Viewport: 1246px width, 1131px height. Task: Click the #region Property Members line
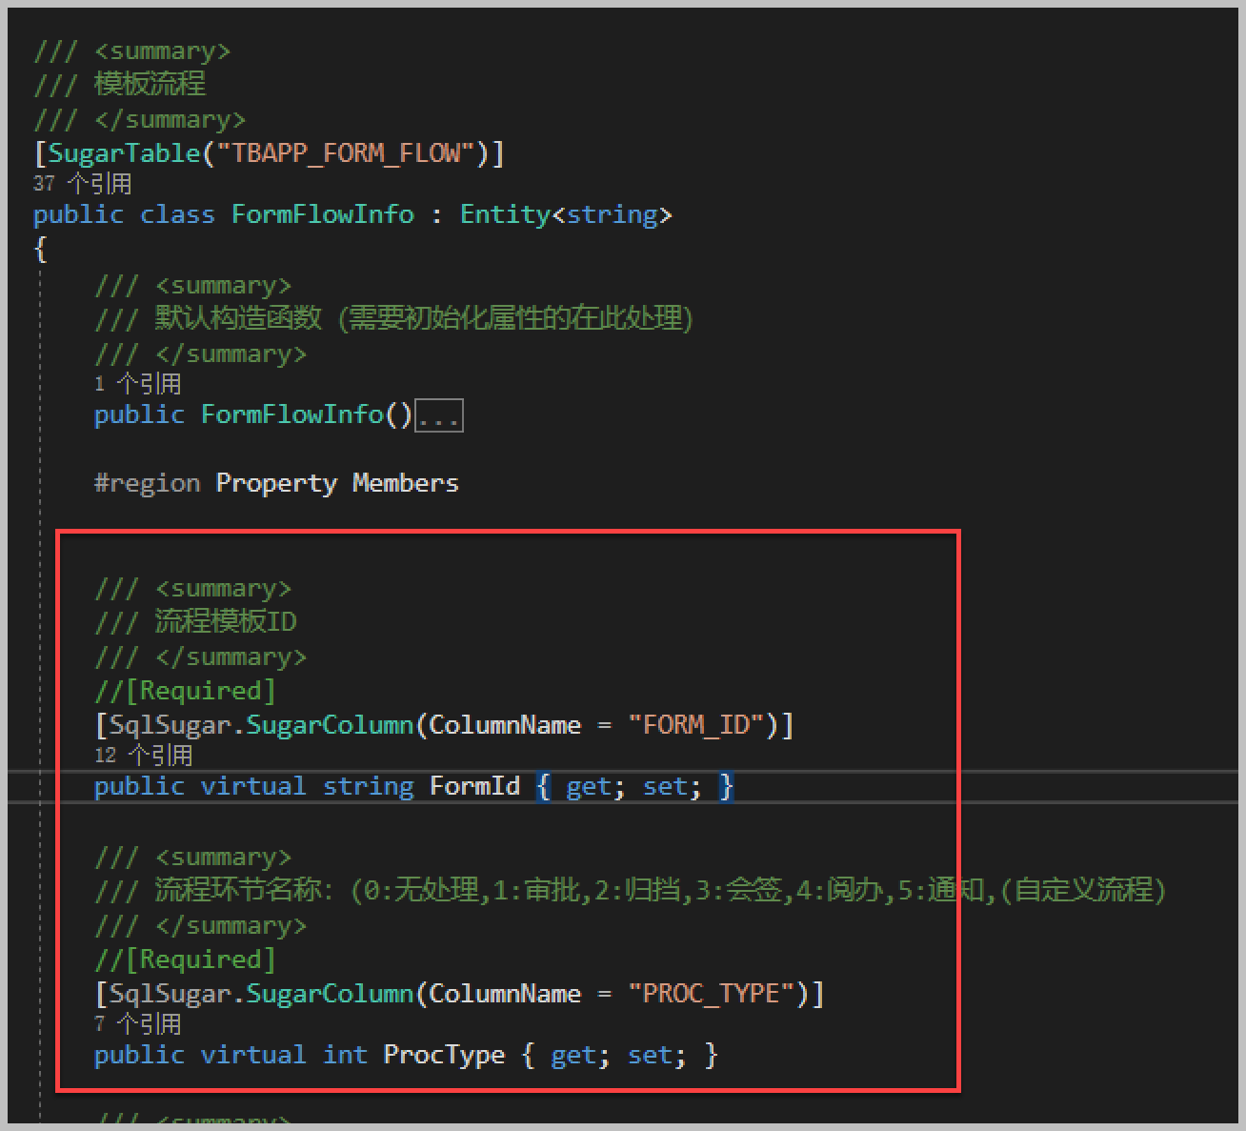tap(276, 483)
